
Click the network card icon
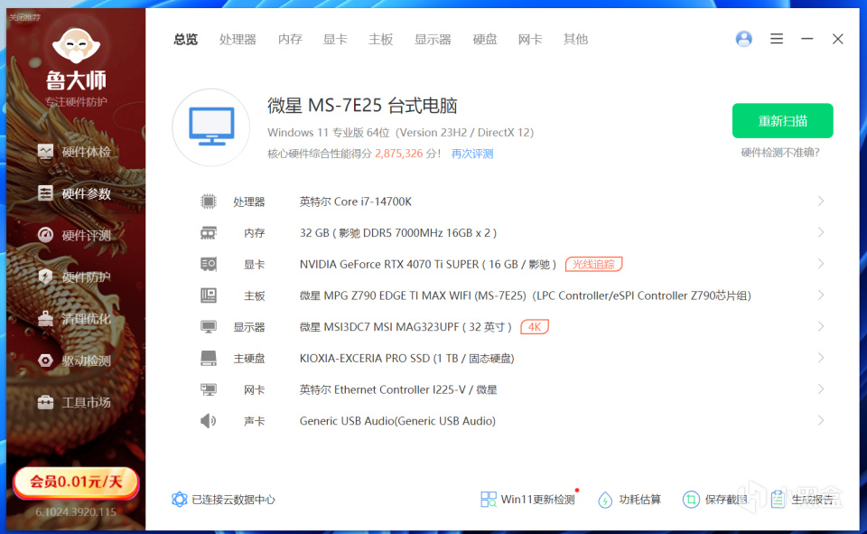point(209,389)
